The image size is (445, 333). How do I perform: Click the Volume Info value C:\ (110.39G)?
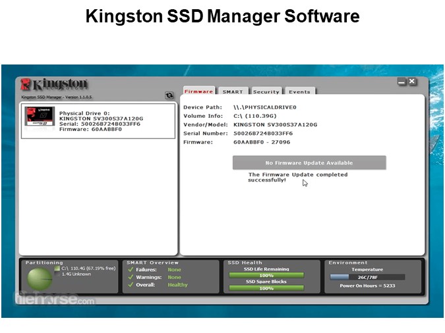click(x=255, y=116)
